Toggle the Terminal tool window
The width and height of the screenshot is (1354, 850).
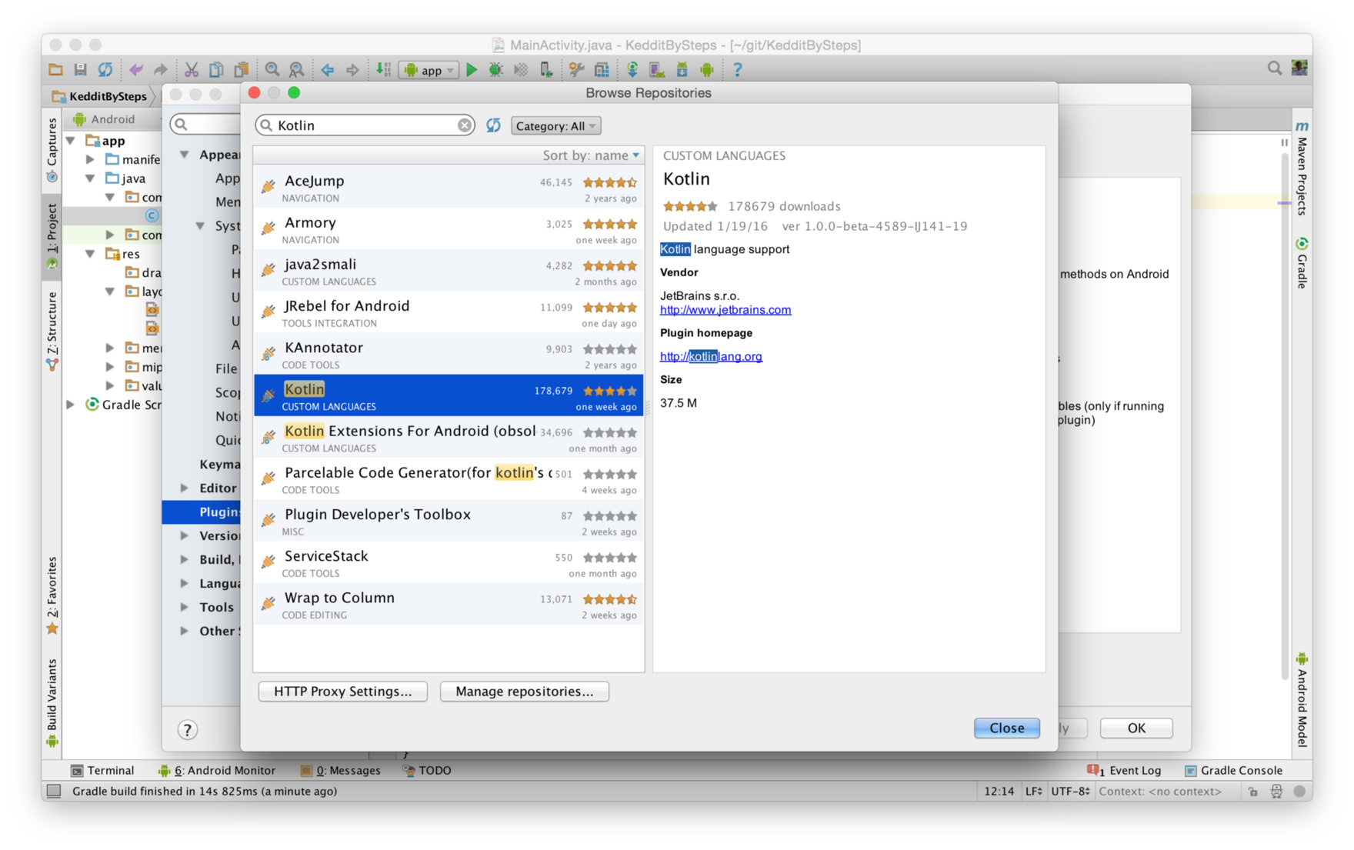(x=102, y=770)
